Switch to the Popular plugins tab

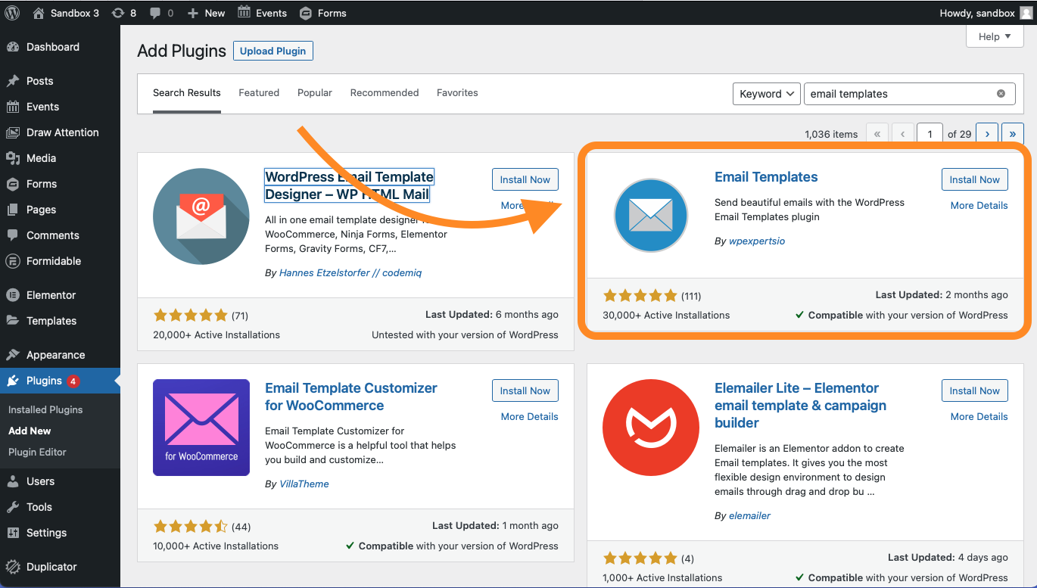(x=315, y=92)
